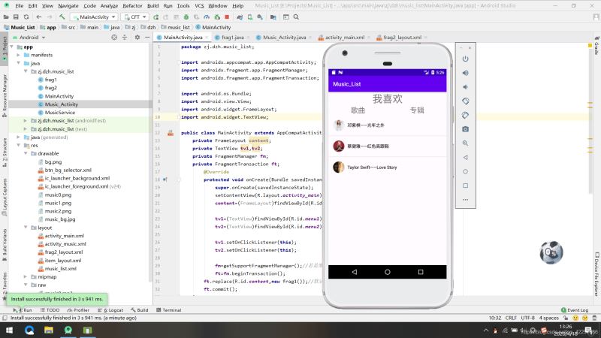This screenshot has width=601, height=338.
Task: Open emulator extended controls (three dots)
Action: (x=466, y=199)
